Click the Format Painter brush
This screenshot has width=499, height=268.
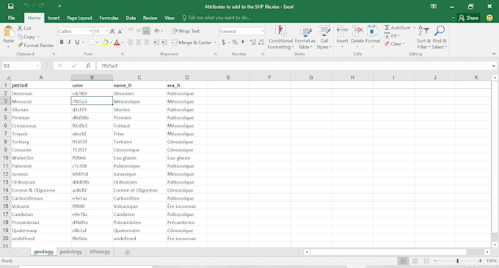[20, 46]
